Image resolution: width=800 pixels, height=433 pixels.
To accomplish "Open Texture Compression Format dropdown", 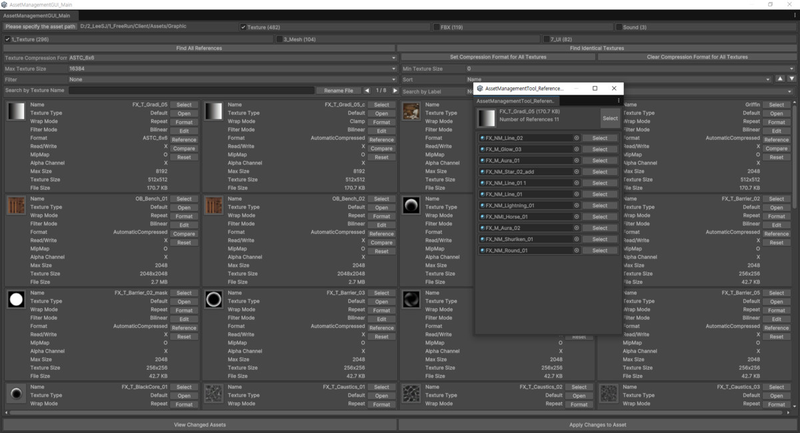I will click(232, 58).
